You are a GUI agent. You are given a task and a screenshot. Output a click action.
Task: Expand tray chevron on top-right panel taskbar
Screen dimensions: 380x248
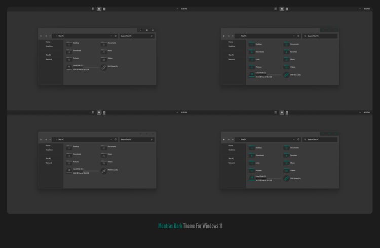pos(360,9)
